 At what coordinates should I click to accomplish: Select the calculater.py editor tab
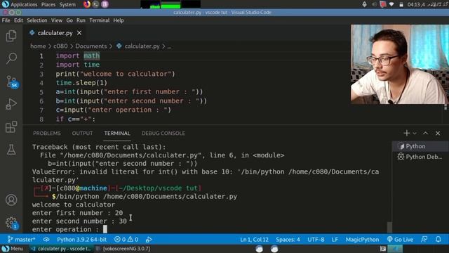click(55, 33)
